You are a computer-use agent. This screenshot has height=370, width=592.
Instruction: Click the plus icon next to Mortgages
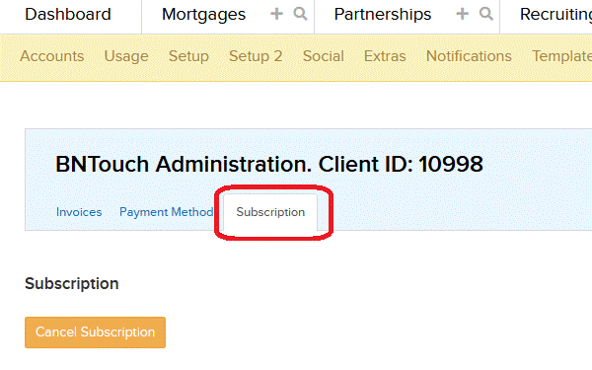[x=276, y=14]
